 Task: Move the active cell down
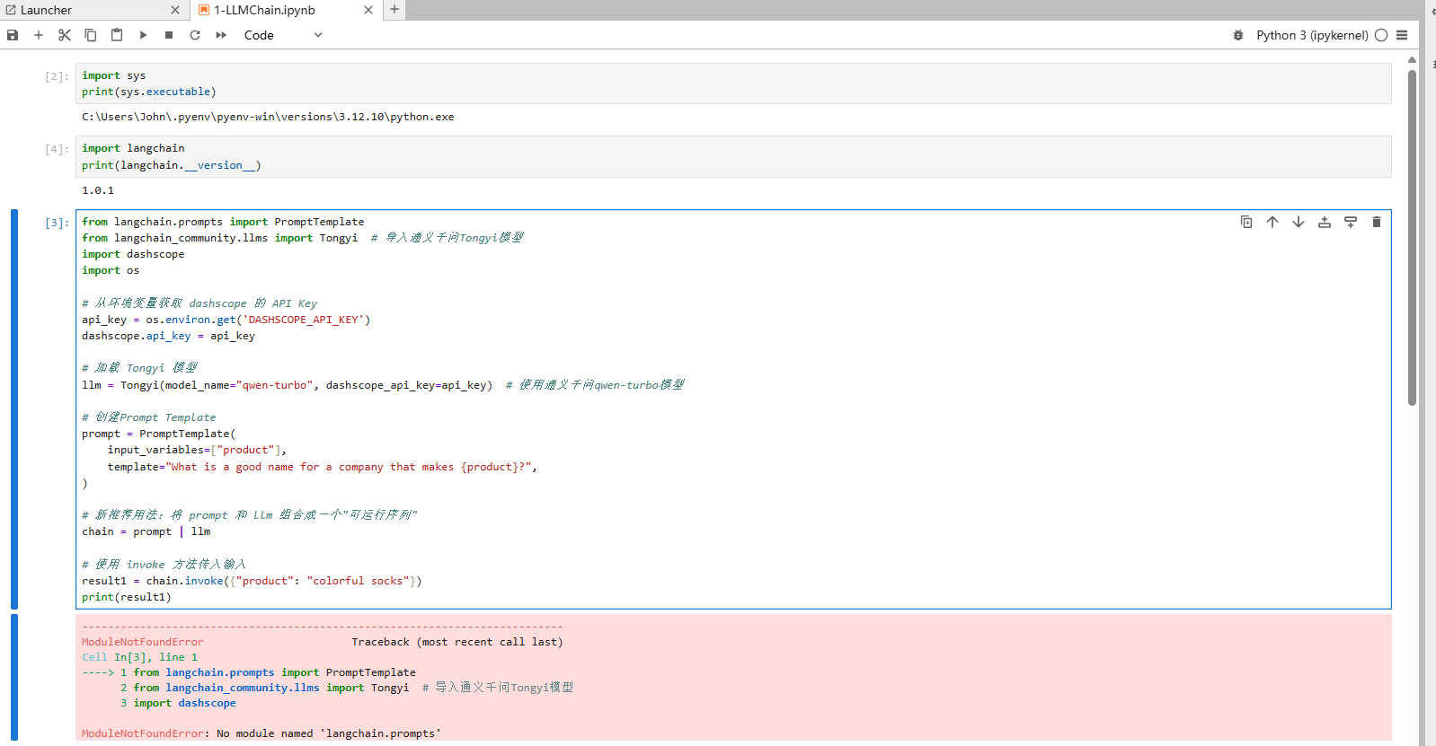(1299, 222)
